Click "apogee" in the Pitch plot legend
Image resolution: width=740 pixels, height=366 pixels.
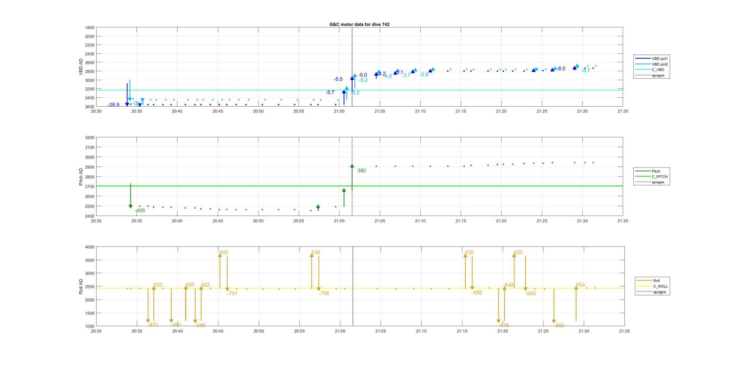point(658,182)
